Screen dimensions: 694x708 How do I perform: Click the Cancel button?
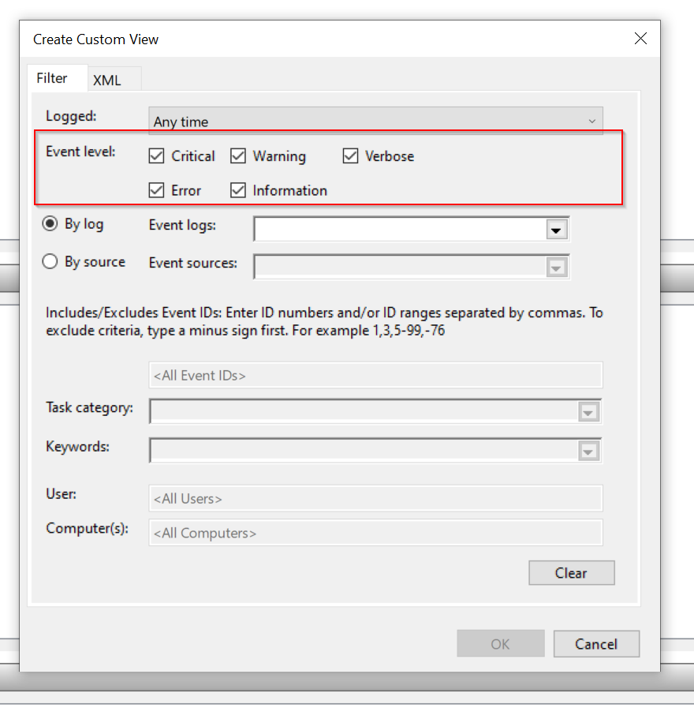pyautogui.click(x=596, y=643)
